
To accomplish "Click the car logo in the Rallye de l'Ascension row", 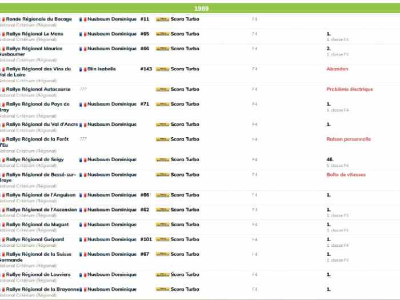I will pos(162,210).
